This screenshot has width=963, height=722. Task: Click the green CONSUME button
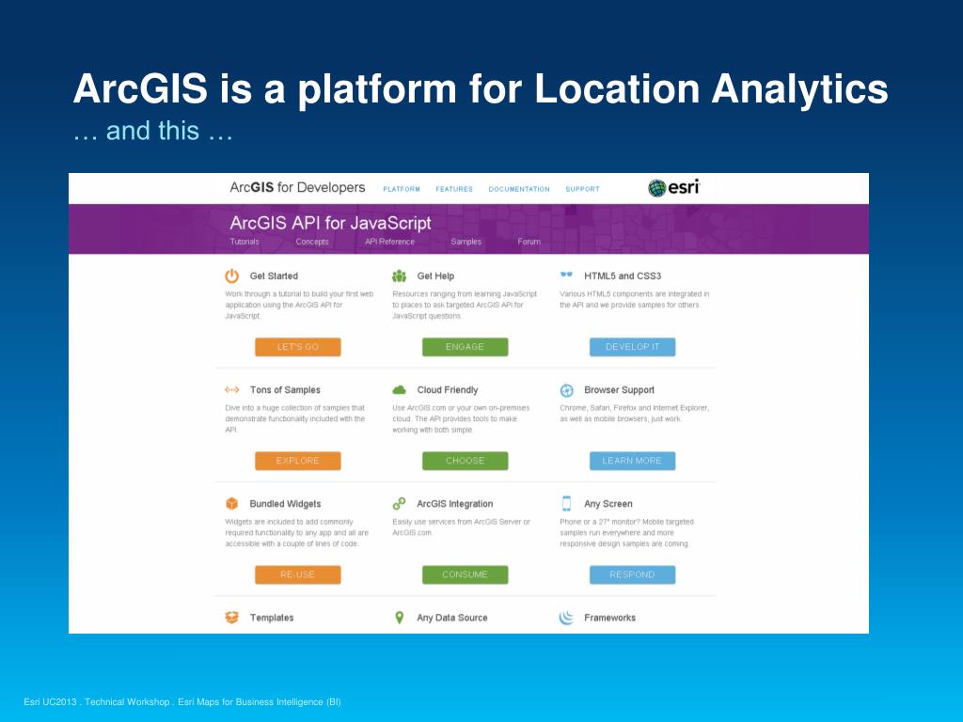coord(465,574)
